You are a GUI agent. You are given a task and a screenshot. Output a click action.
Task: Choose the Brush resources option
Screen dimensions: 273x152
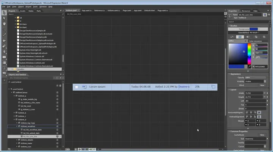click(264, 37)
